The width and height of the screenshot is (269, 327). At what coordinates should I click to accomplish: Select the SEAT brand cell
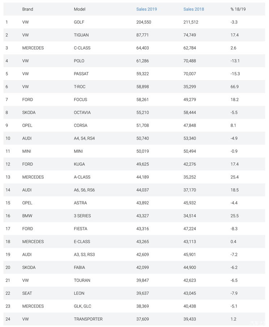click(x=27, y=293)
